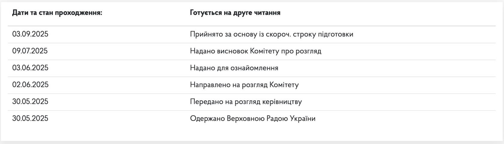Select 'Надано висновок Комітету про розгляд'
Screen dimensions: 504x144
(x=256, y=51)
